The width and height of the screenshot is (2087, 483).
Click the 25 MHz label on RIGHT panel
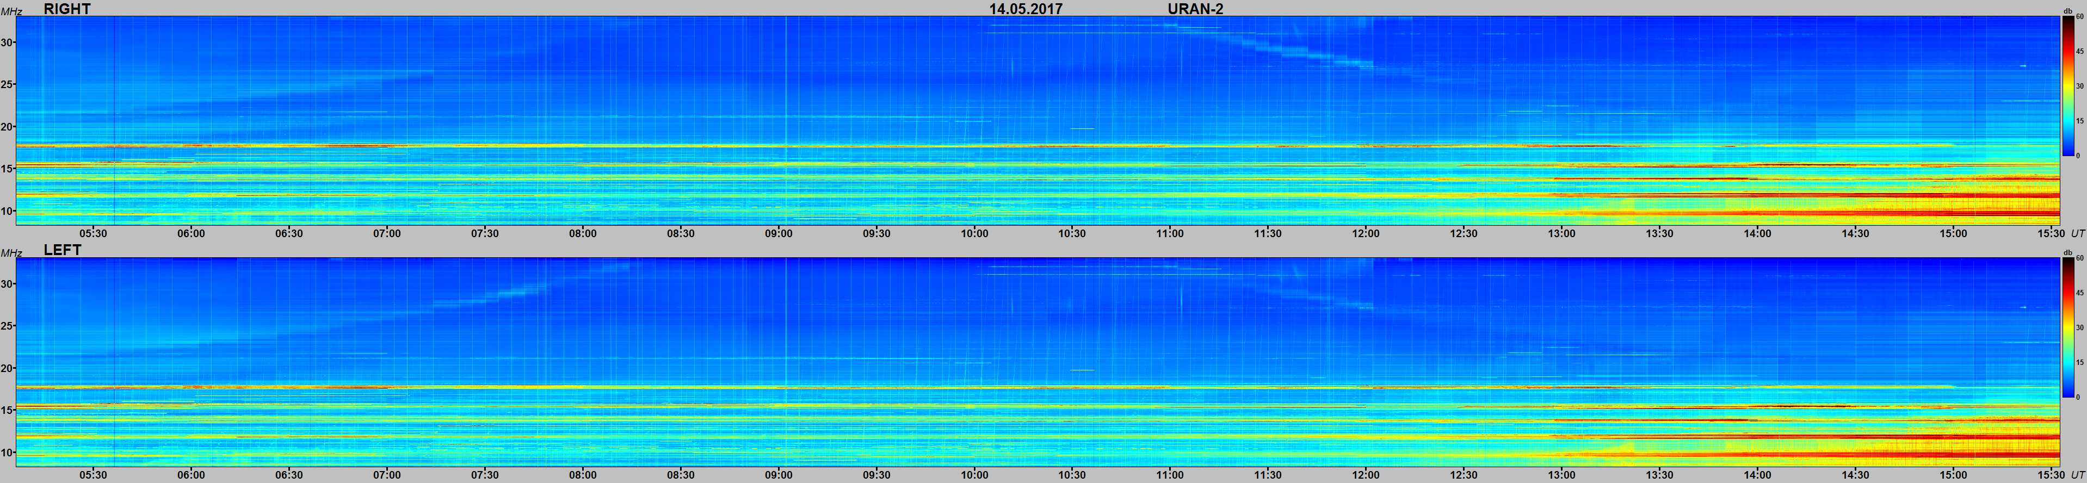[7, 84]
